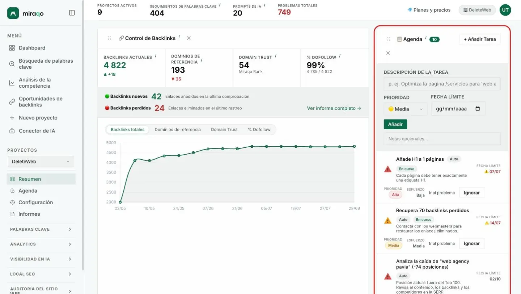
Task: Click the Descripción de la tarea field
Action: tap(442, 84)
